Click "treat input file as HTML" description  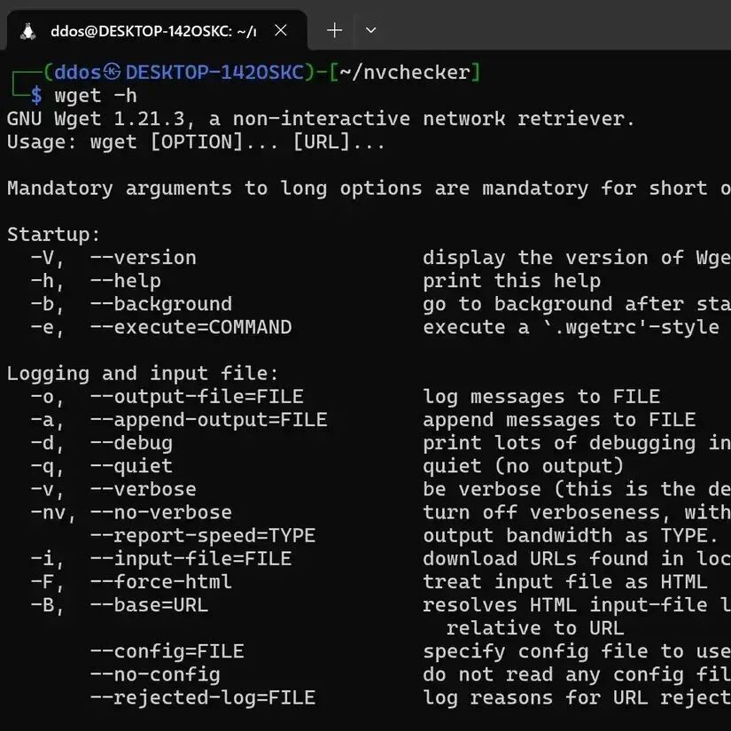coord(565,582)
